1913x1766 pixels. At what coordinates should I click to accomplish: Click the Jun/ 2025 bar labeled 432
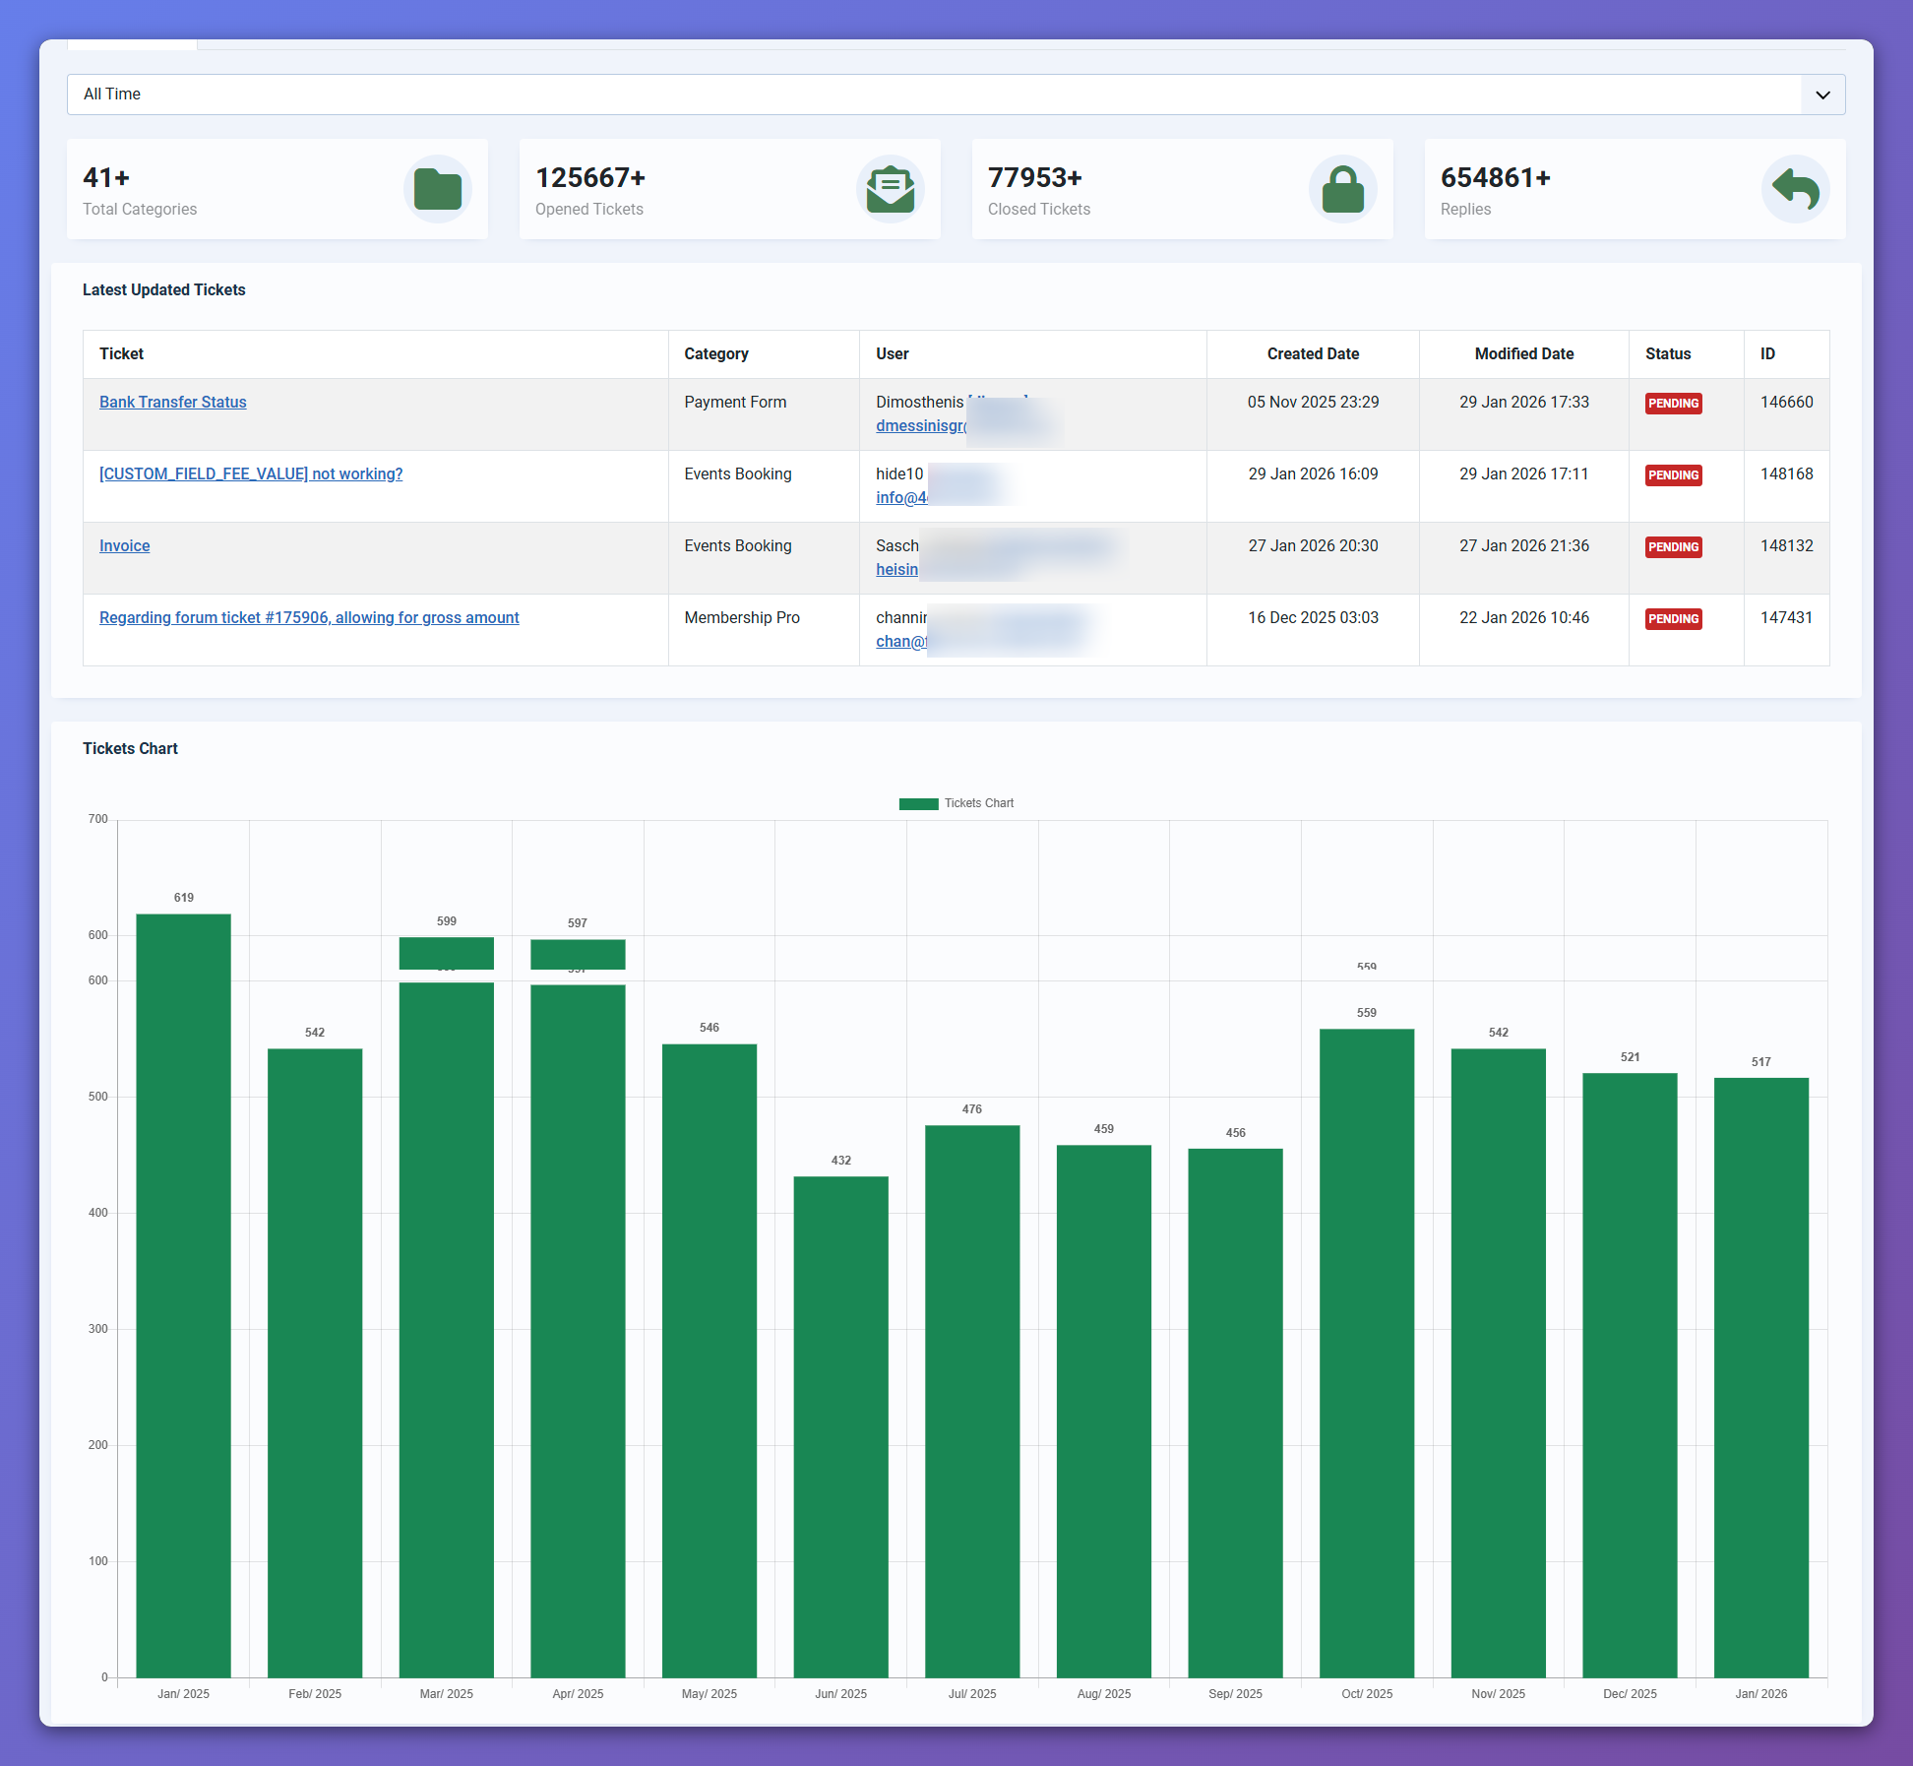pyautogui.click(x=840, y=1425)
